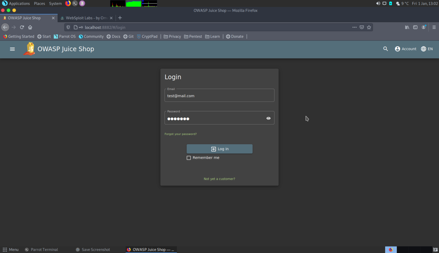439x253 pixels.
Task: Open the Places menu
Action: pos(40,3)
